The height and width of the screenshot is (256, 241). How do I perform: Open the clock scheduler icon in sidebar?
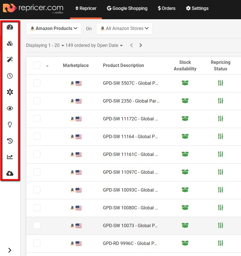10,76
